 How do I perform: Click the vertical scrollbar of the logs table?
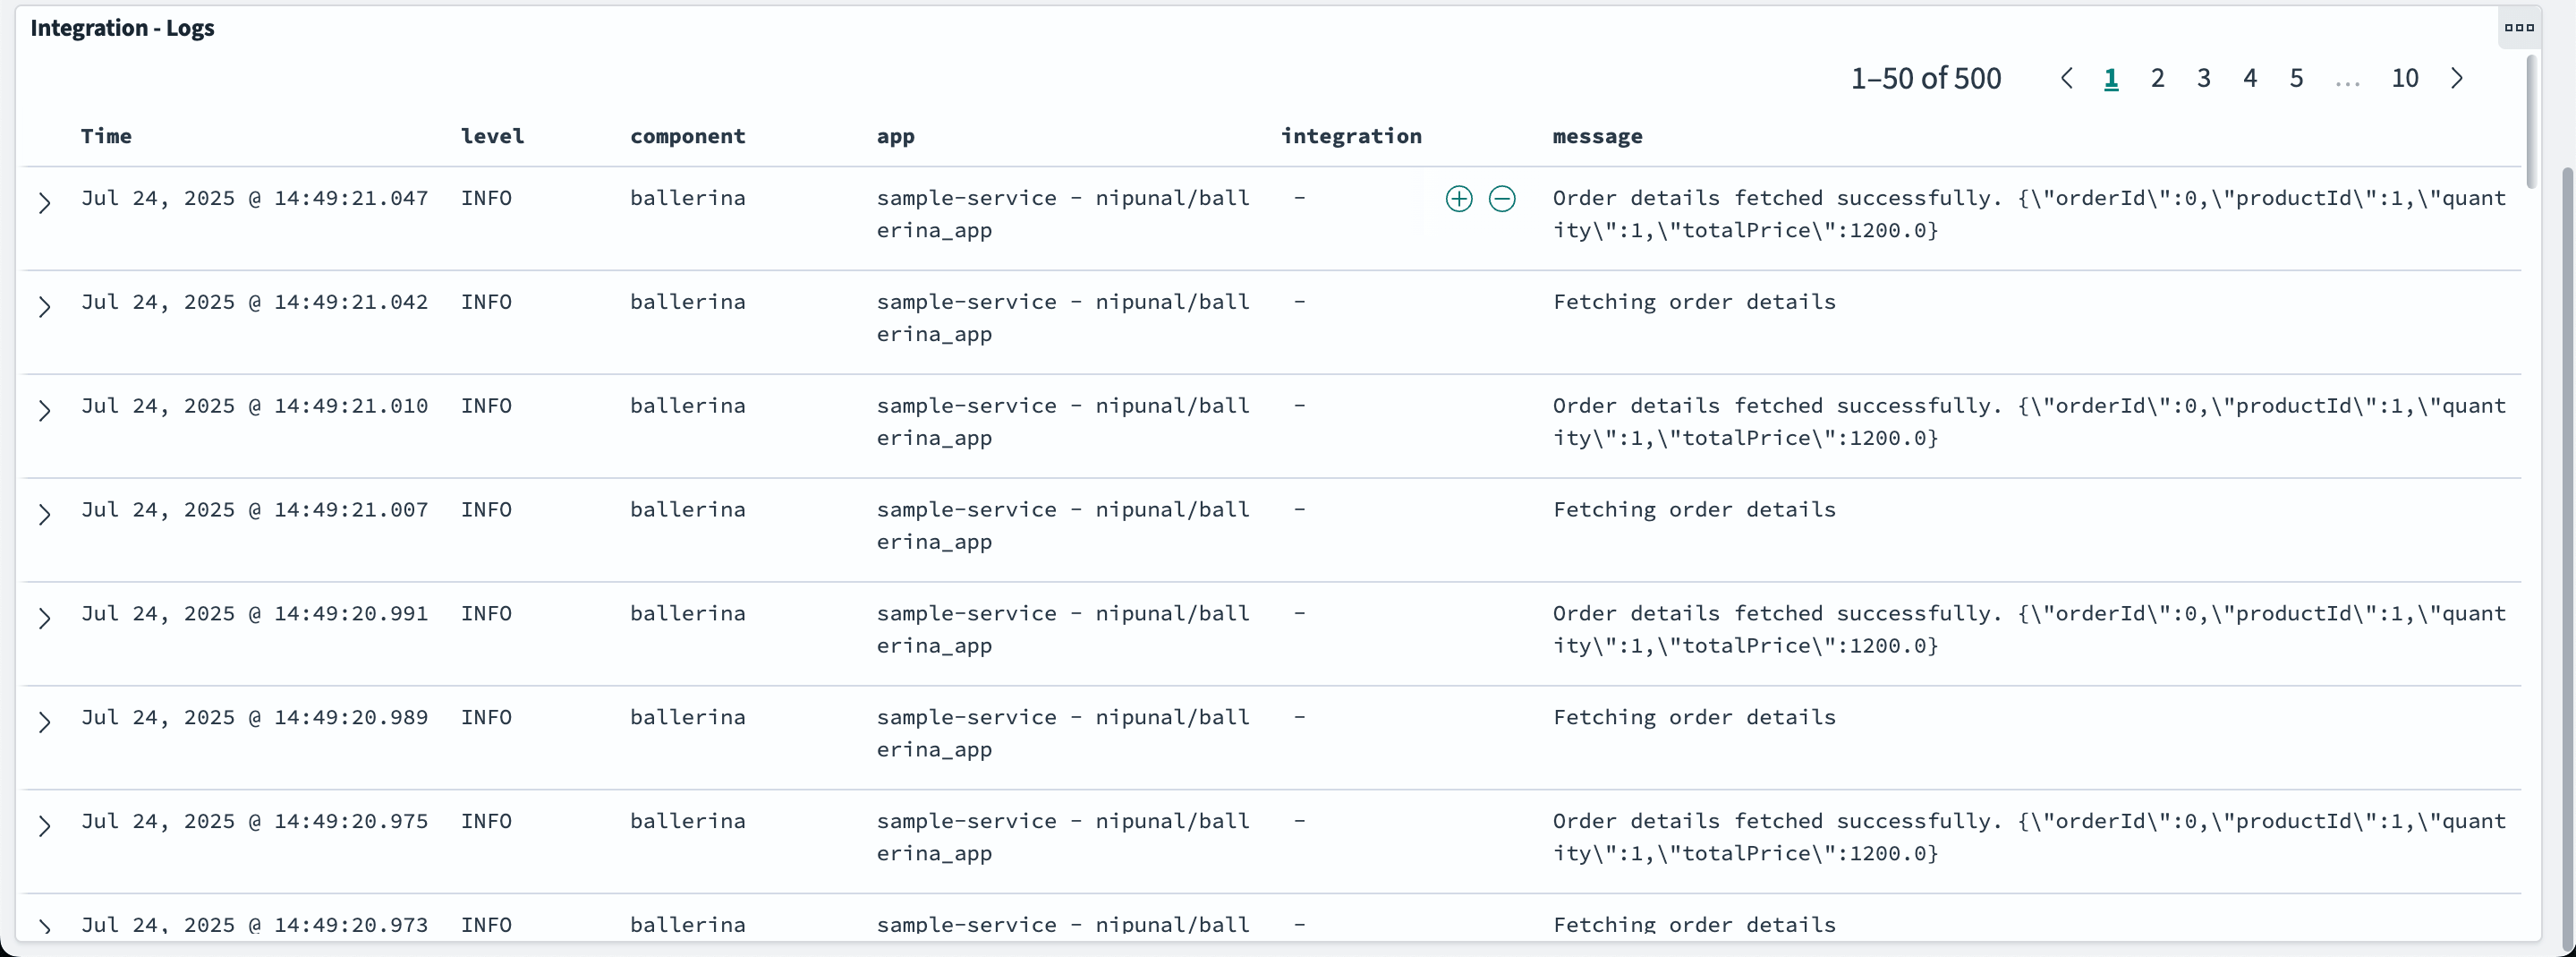(x=2531, y=122)
